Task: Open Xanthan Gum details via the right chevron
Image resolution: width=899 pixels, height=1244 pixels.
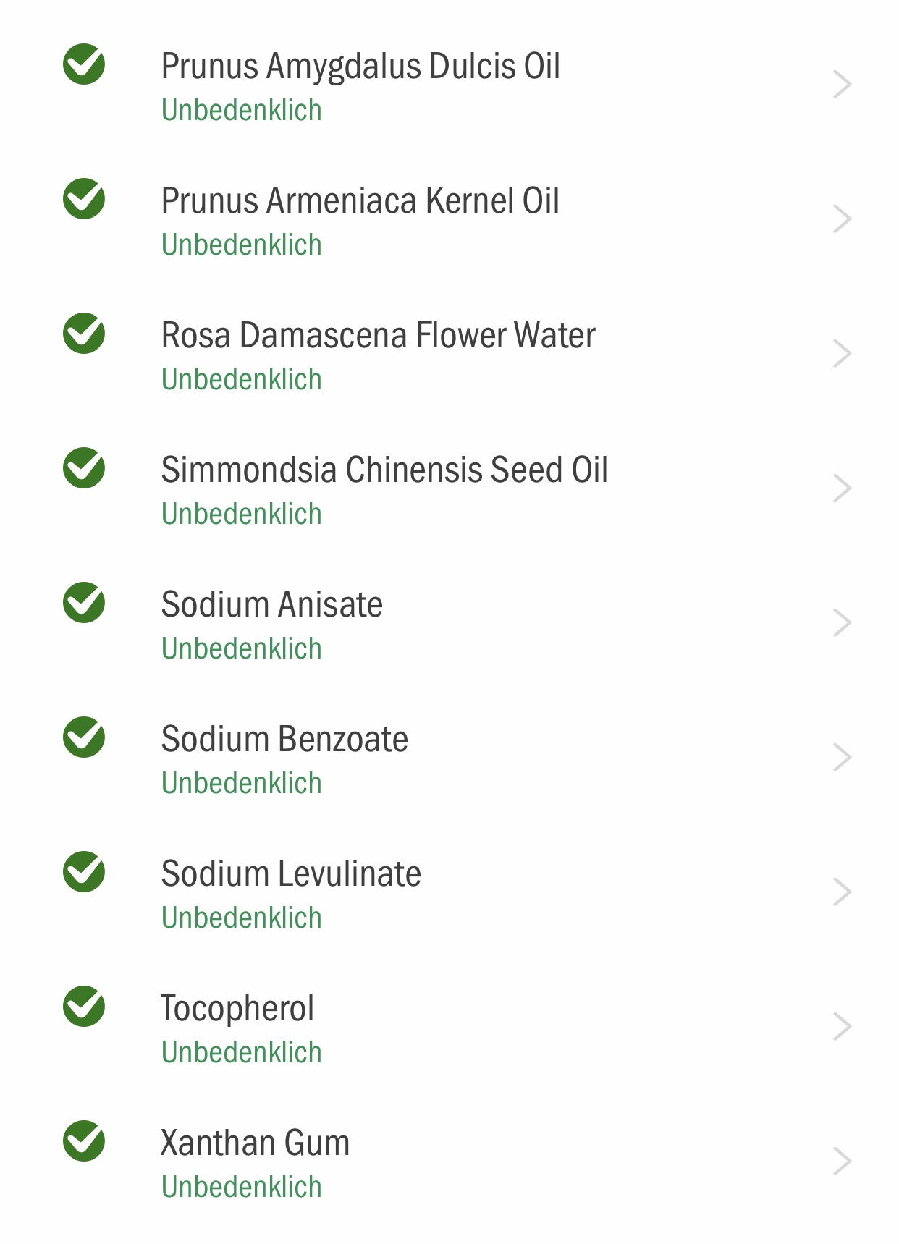Action: 842,1162
